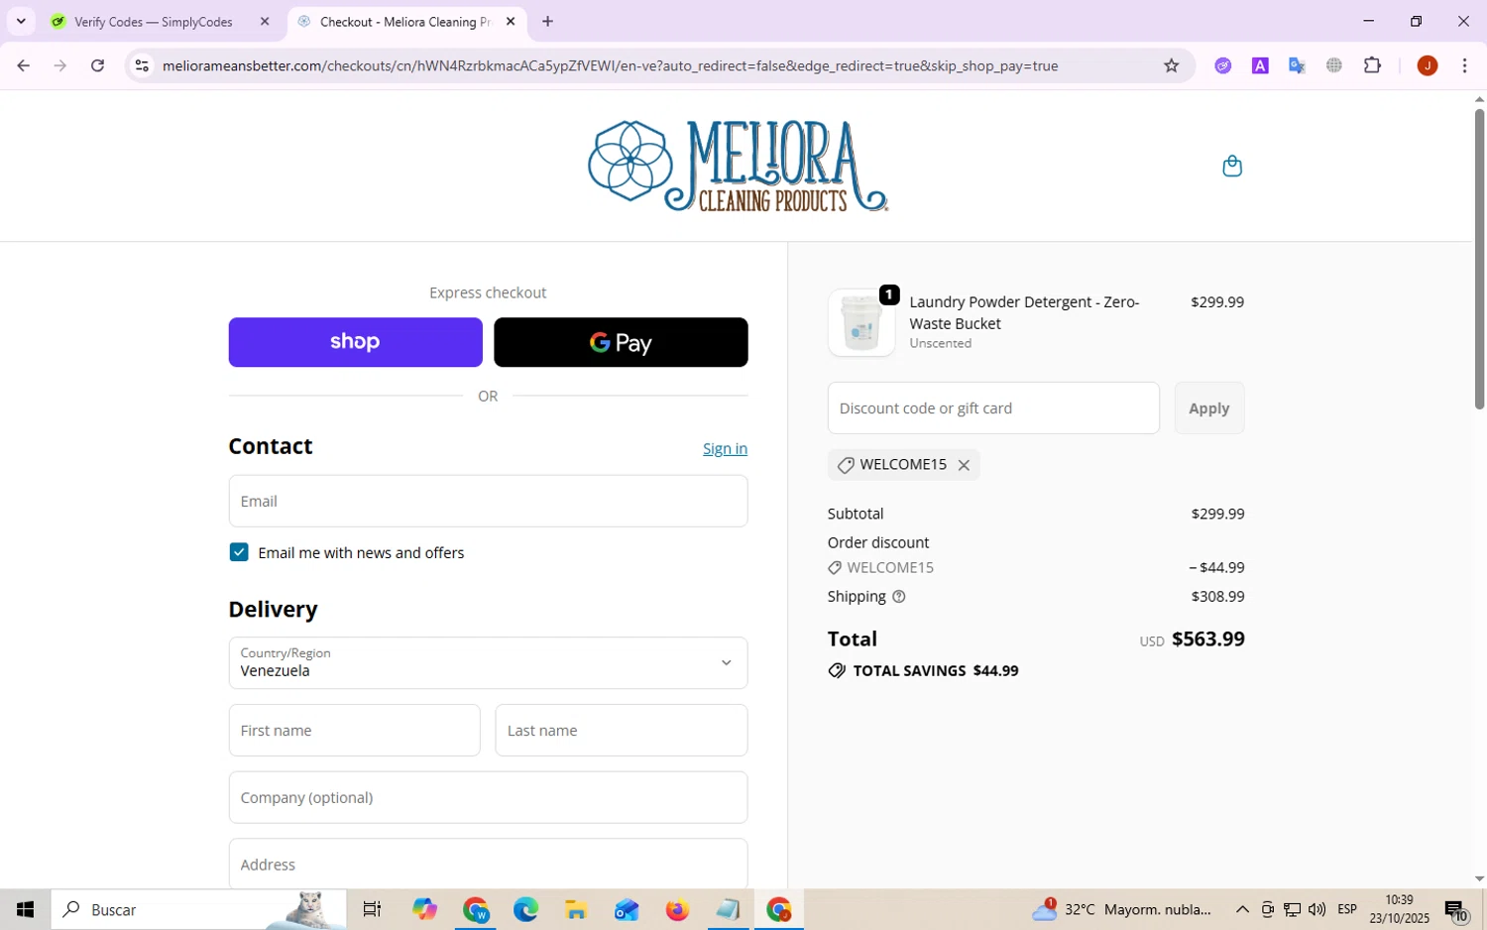Focus the Email input field
Screen dimensions: 1487x930
point(488,501)
